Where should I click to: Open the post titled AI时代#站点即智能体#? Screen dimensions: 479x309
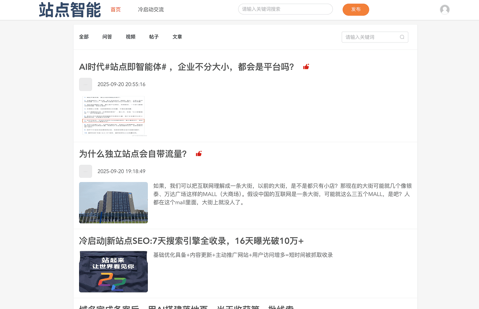(186, 67)
